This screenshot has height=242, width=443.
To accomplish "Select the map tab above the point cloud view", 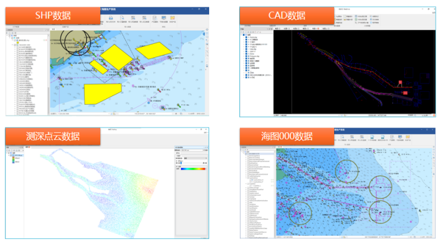I will click(x=28, y=147).
